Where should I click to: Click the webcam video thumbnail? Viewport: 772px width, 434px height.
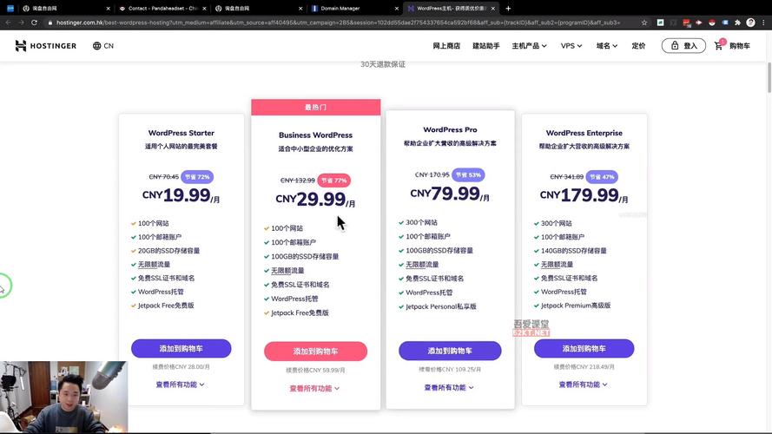pyautogui.click(x=63, y=397)
